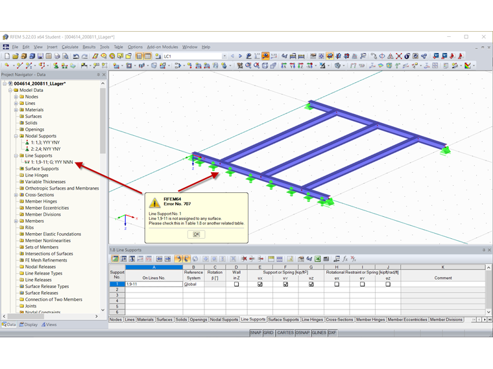This screenshot has height=369, width=493.
Task: Click the red X delete results icon
Action: pos(399,56)
